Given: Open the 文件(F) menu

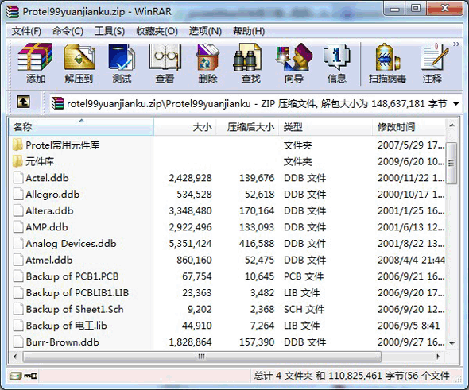Looking at the screenshot, I should 26,31.
